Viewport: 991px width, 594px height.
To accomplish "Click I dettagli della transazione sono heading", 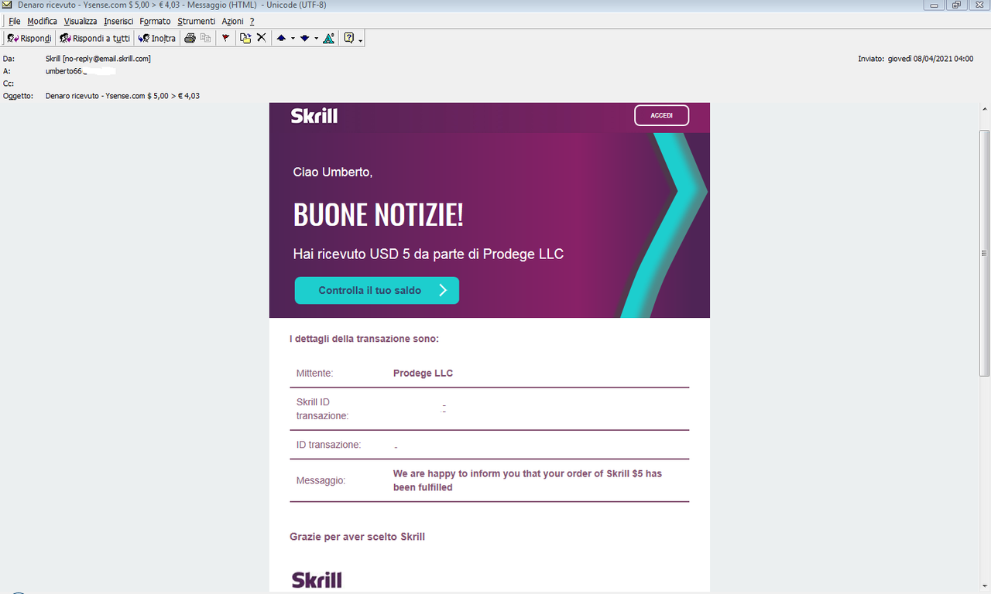I will 364,339.
